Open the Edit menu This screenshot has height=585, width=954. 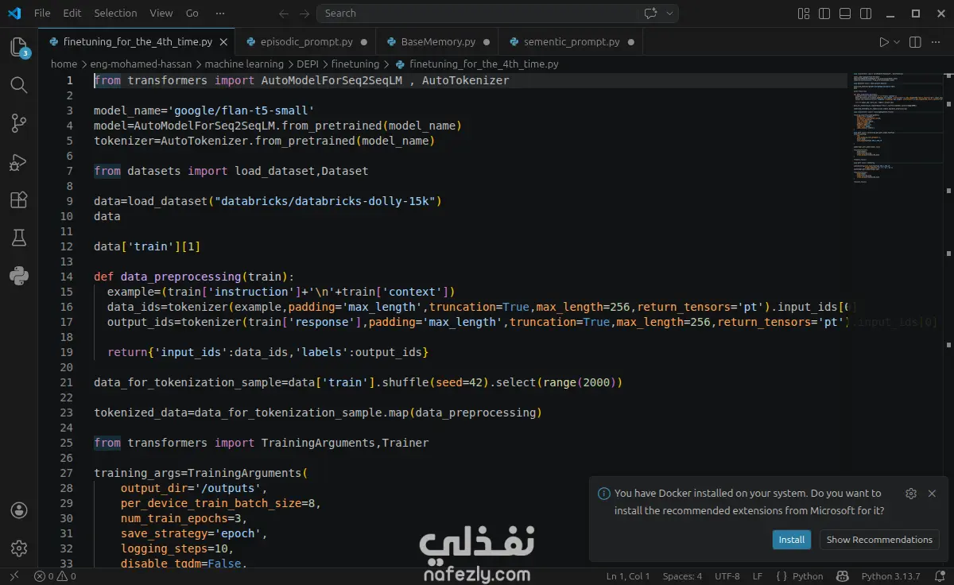click(x=72, y=14)
